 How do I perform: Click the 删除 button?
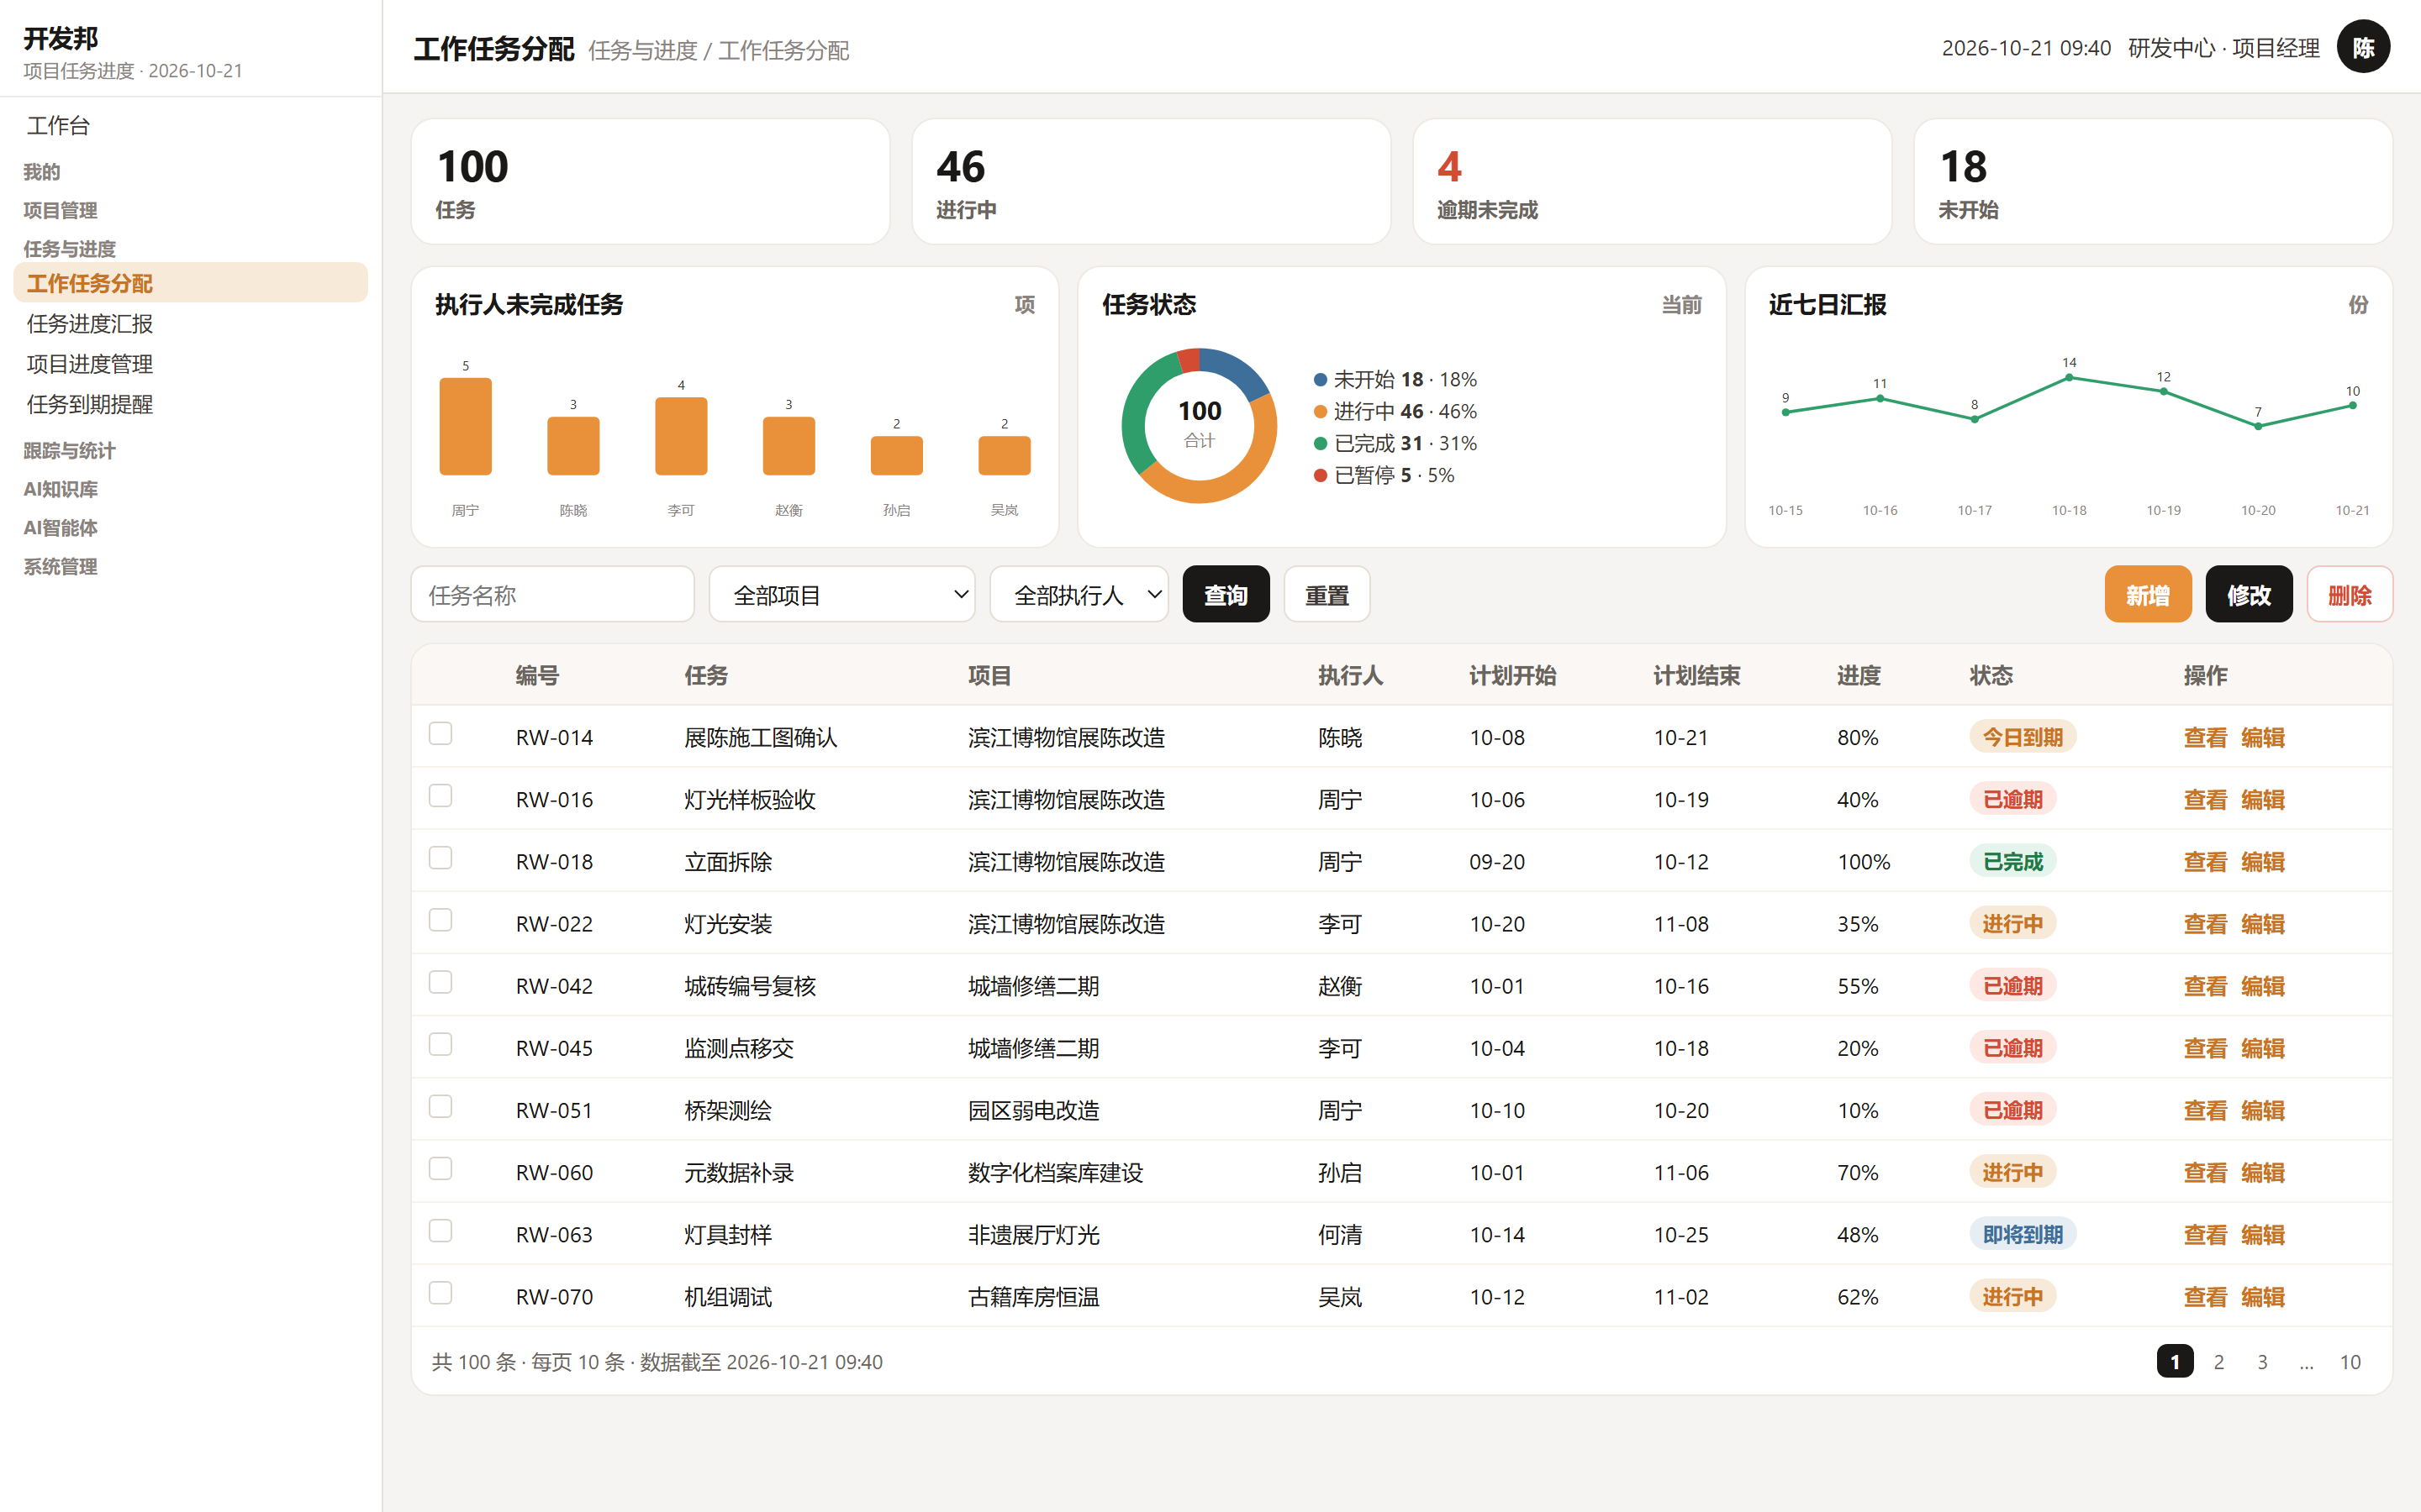2349,595
